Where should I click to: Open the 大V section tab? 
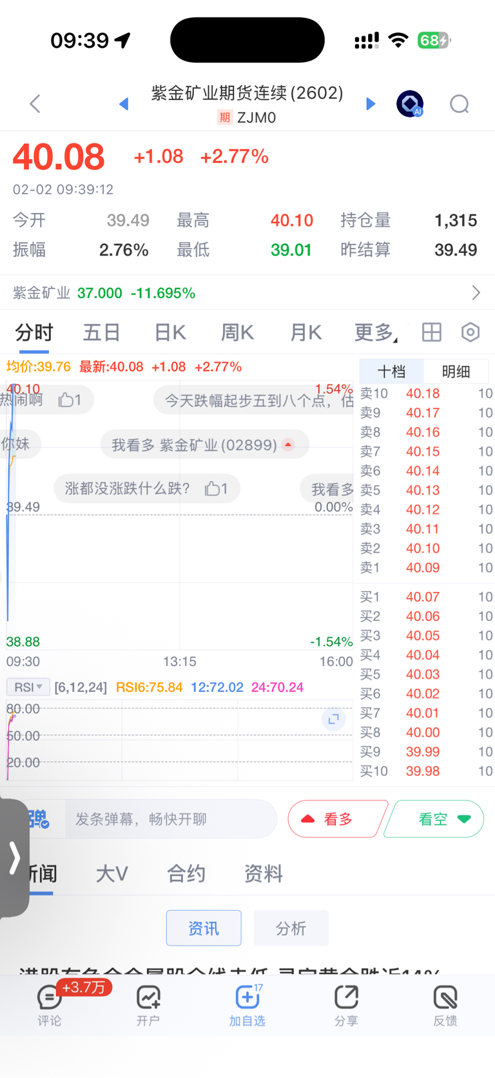112,874
